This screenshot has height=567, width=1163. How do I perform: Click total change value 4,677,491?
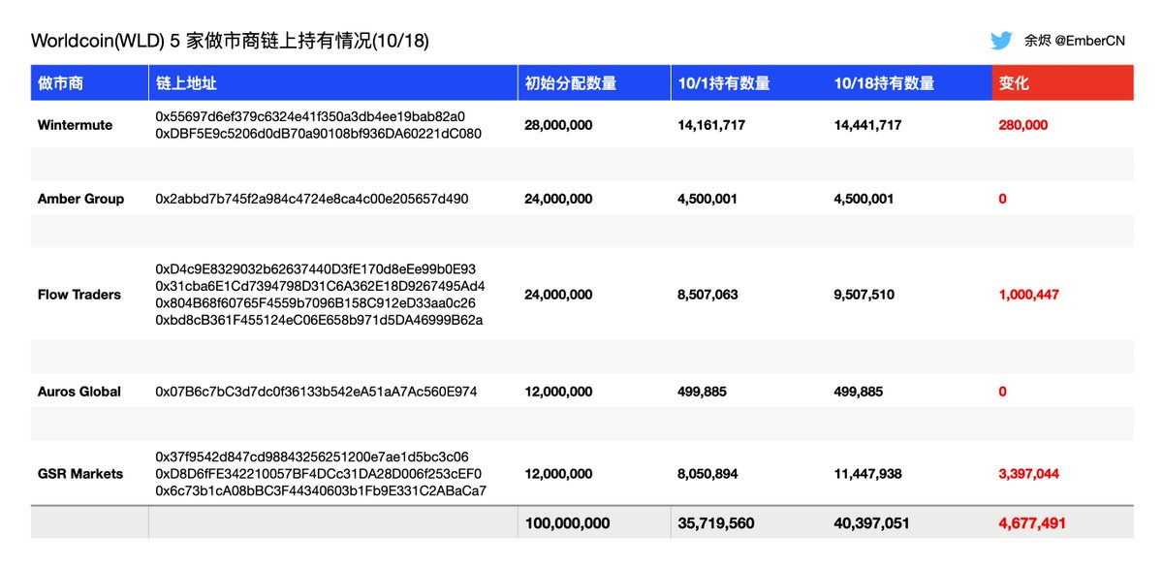pyautogui.click(x=1032, y=522)
